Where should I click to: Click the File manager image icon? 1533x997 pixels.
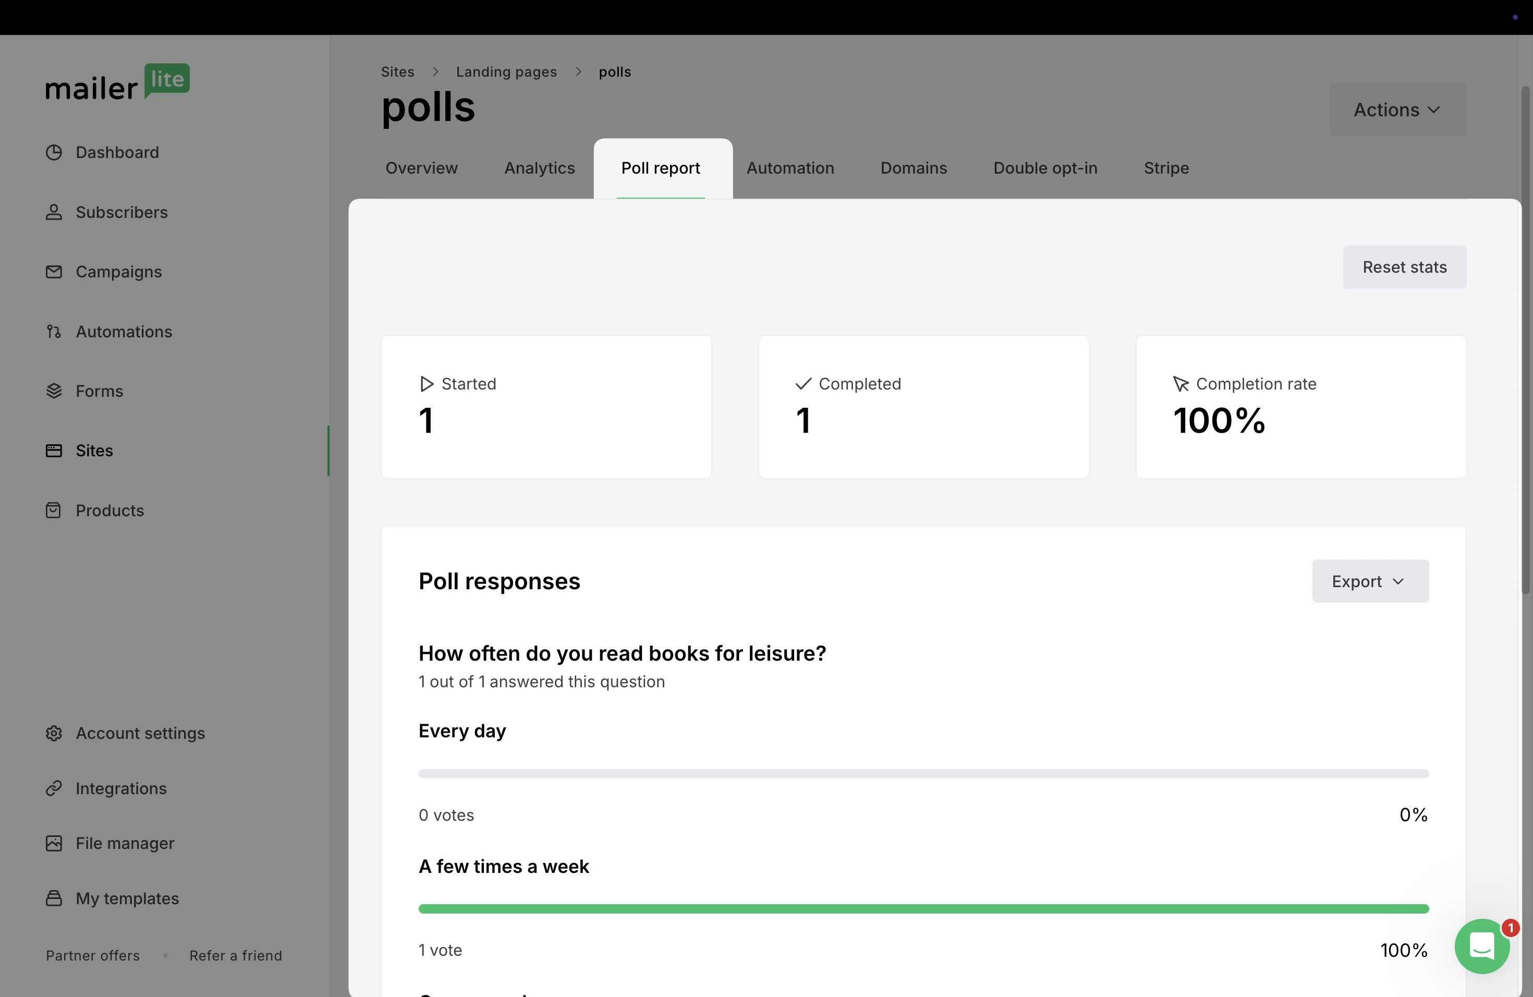pos(54,844)
